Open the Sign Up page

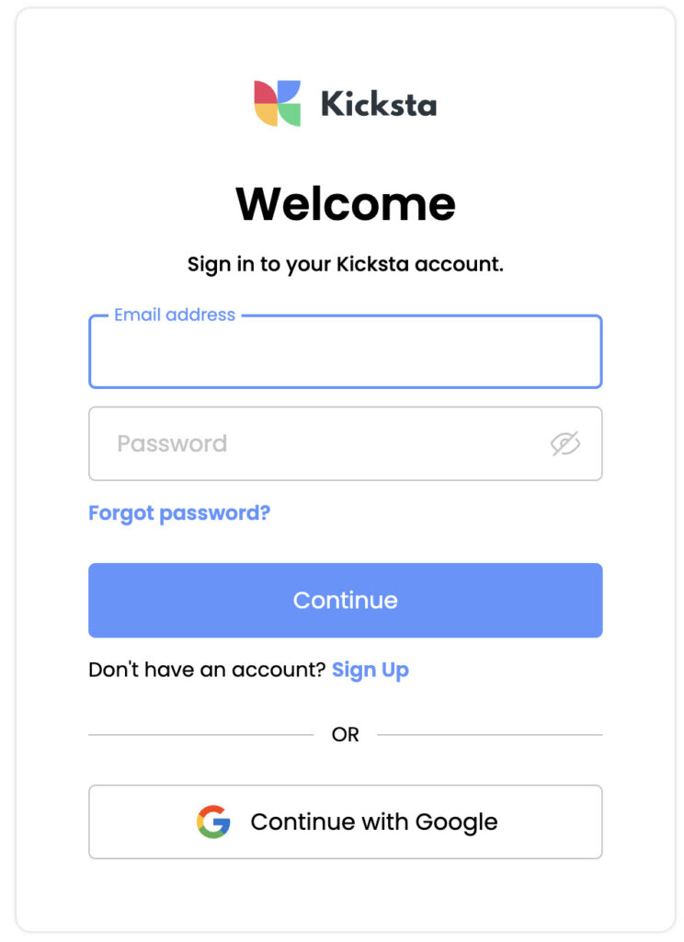click(370, 670)
